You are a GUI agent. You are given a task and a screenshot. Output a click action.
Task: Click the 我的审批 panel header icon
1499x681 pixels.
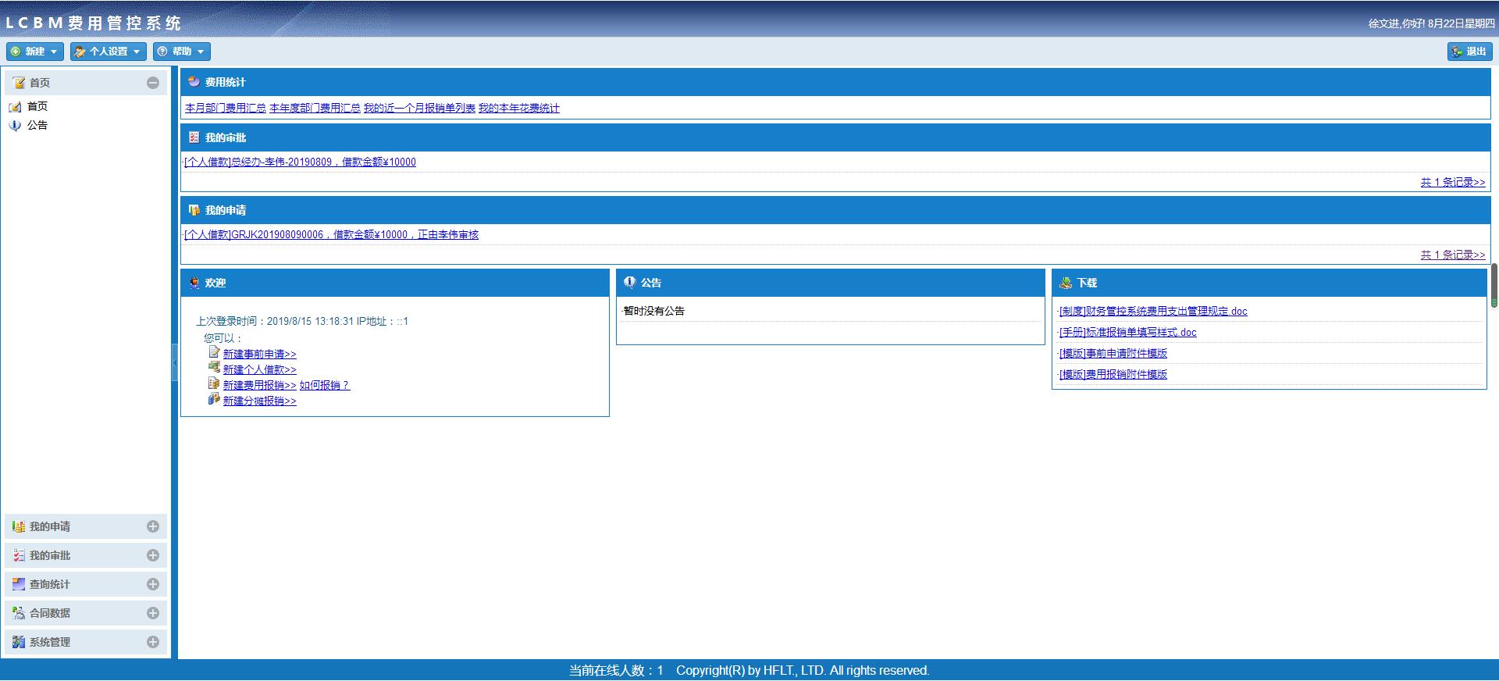pyautogui.click(x=194, y=137)
